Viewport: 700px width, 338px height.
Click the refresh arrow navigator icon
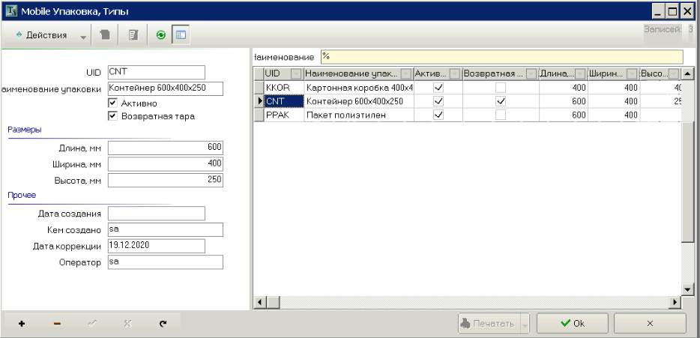[163, 324]
